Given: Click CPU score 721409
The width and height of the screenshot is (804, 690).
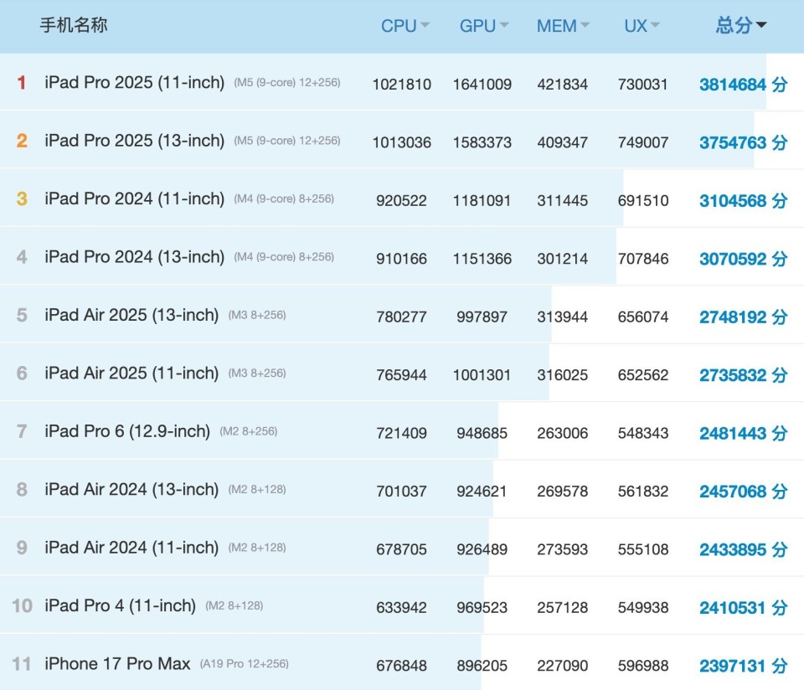Looking at the screenshot, I should (401, 433).
